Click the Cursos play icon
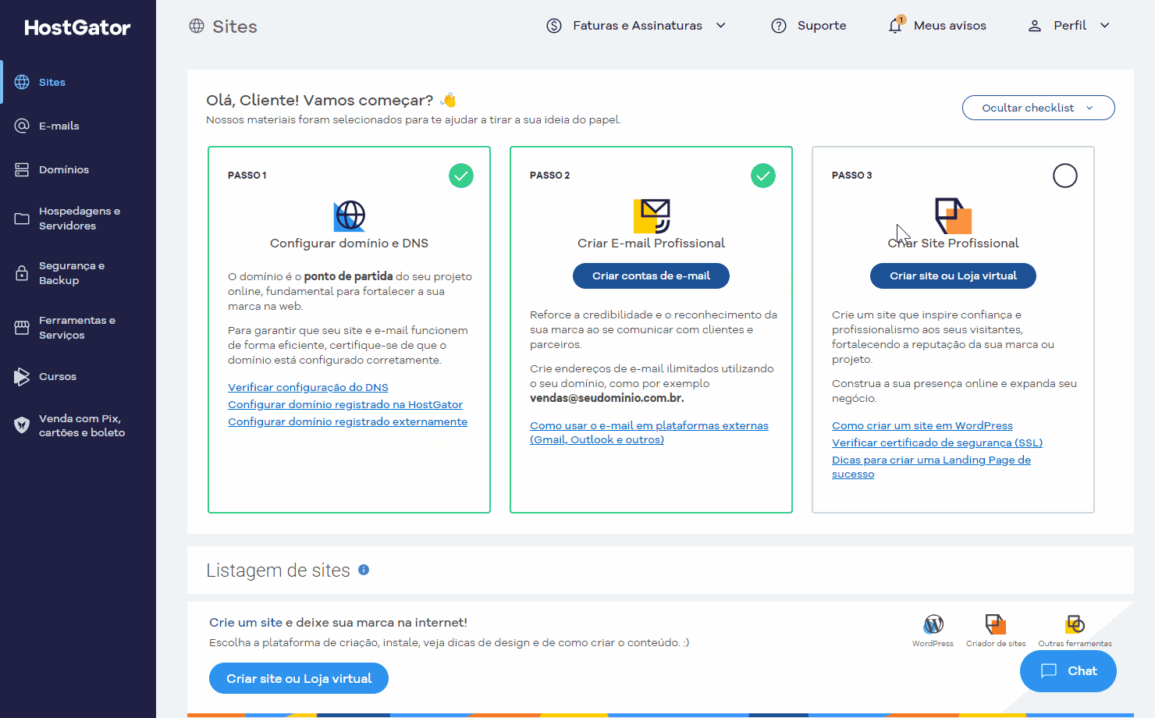The height and width of the screenshot is (718, 1155). 22,377
